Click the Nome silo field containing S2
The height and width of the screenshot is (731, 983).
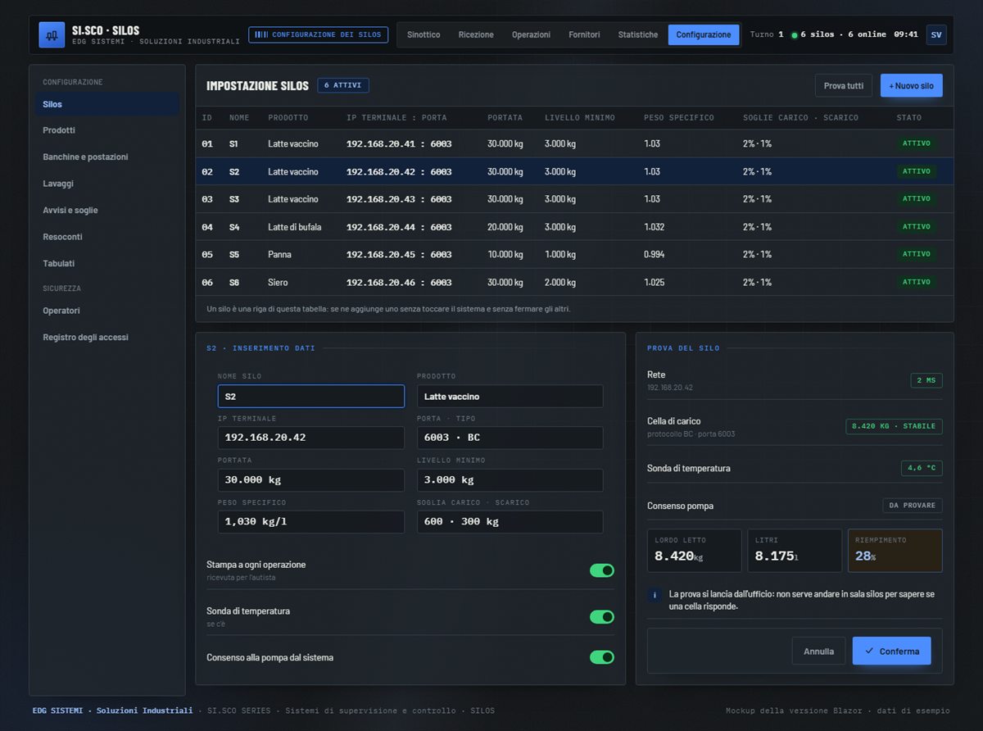(x=311, y=397)
